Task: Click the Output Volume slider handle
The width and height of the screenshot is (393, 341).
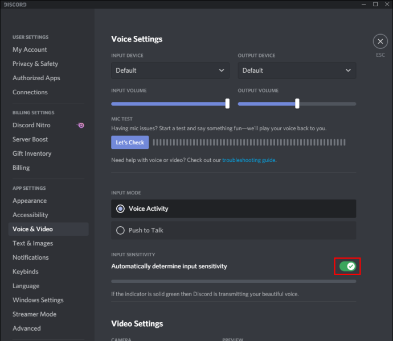Action: coord(297,103)
